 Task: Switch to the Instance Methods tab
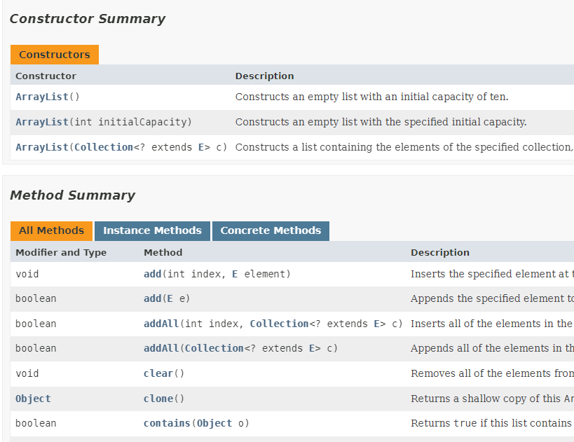(152, 230)
